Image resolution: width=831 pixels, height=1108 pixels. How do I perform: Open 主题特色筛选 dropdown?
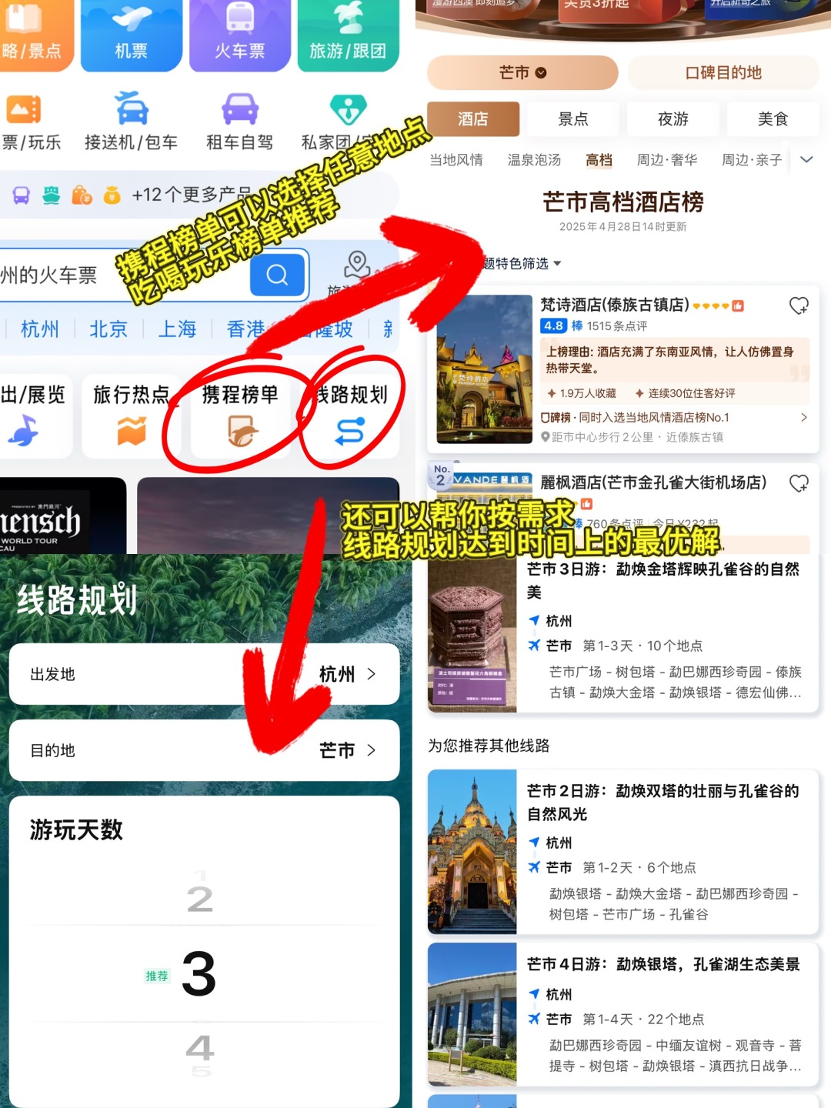coord(521,264)
